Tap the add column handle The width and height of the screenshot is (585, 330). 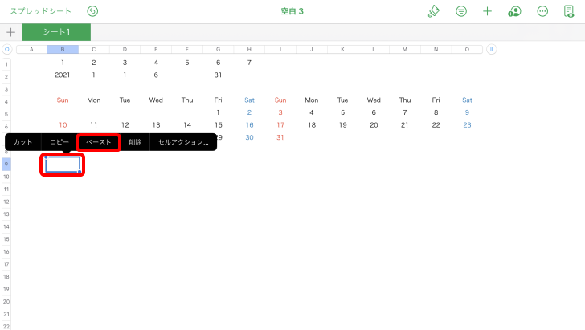(x=491, y=49)
